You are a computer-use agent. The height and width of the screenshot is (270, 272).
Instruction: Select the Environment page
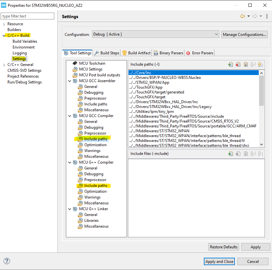pos(23,47)
